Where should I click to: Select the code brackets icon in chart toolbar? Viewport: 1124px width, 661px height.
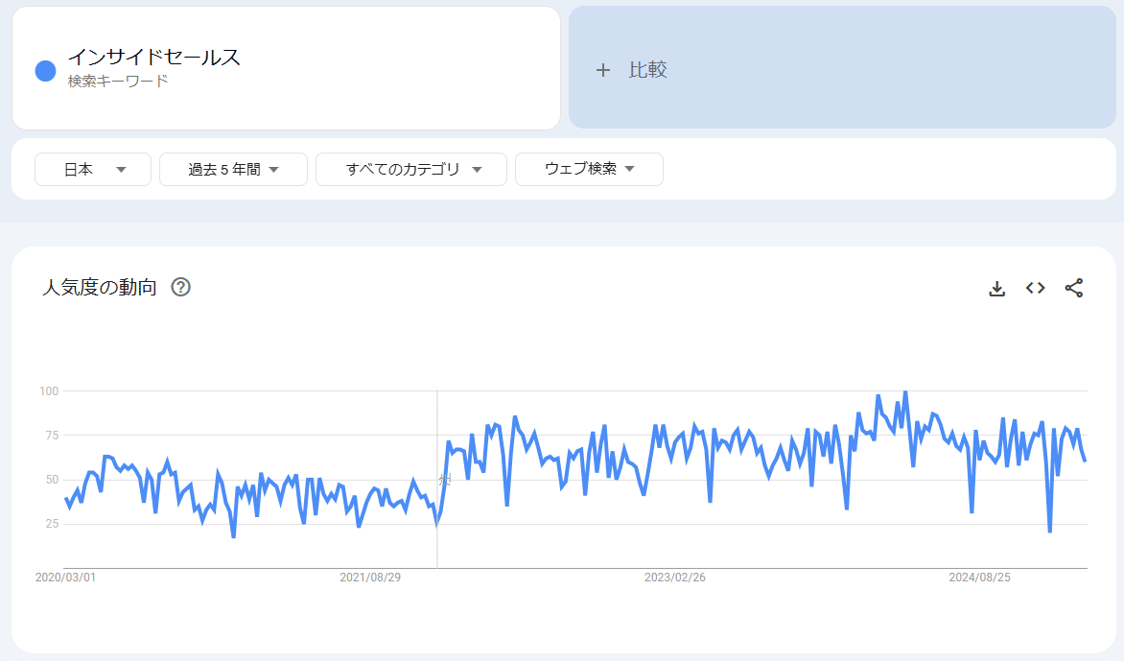point(1034,288)
